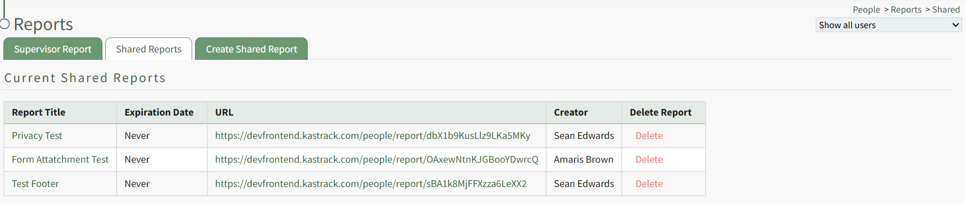Click the Privacy Test report title
Viewport: 965px width, 204px height.
point(37,136)
